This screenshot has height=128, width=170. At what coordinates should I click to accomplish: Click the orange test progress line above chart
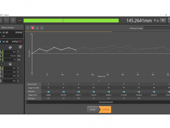[68, 32]
